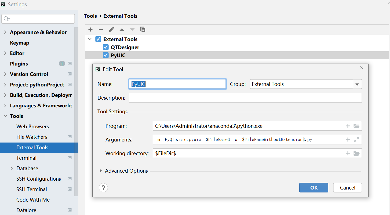
Task: Insert macro into Arguments field
Action: point(348,140)
